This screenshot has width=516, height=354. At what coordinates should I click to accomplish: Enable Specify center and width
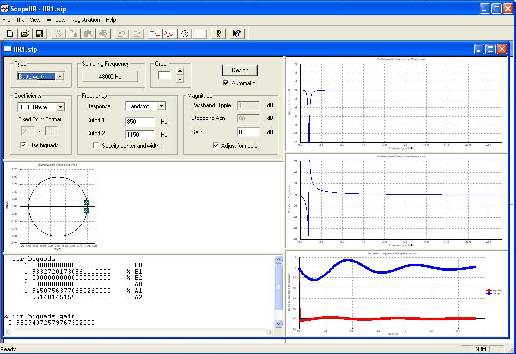coord(96,145)
